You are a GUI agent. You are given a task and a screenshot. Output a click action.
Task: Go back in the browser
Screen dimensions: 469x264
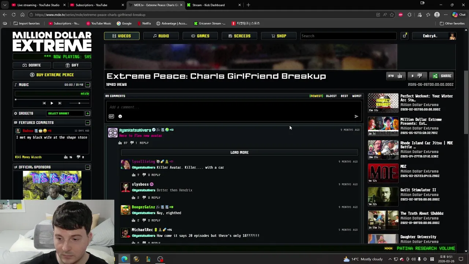point(5,15)
